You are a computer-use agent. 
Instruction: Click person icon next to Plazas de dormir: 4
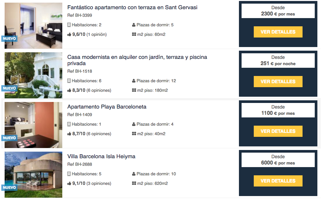pyautogui.click(x=134, y=124)
